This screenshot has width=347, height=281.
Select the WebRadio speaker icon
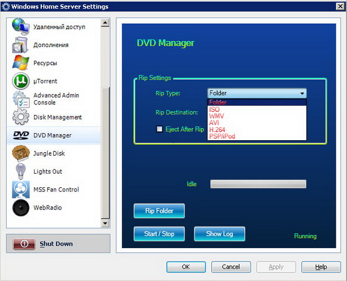[20, 208]
